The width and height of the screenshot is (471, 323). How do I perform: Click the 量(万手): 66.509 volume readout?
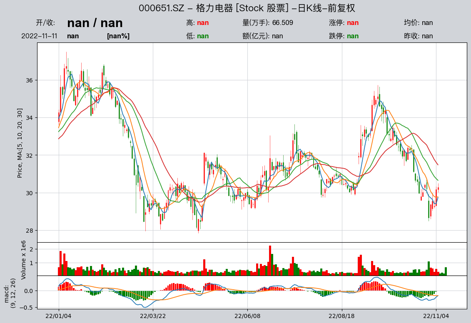(x=268, y=23)
